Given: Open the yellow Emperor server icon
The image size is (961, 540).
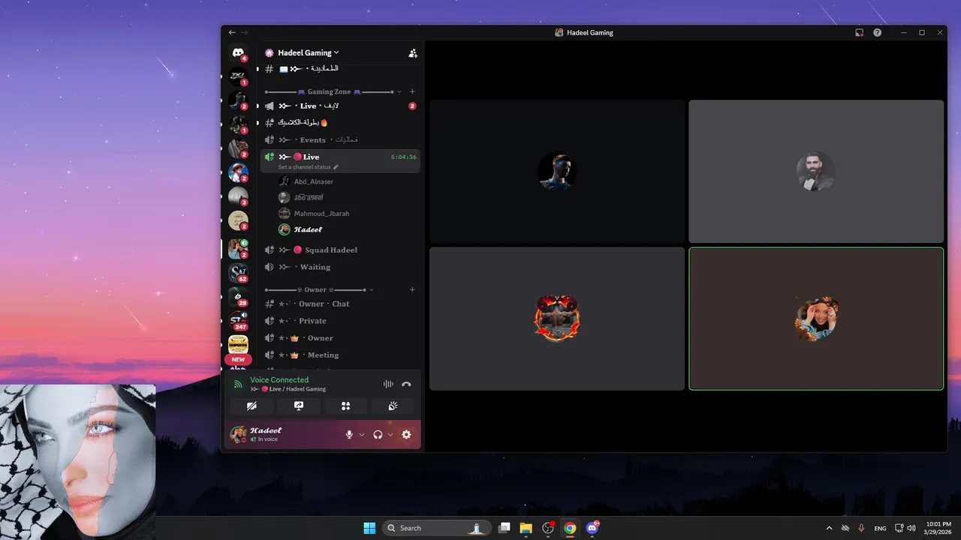Looking at the screenshot, I should pos(238,344).
